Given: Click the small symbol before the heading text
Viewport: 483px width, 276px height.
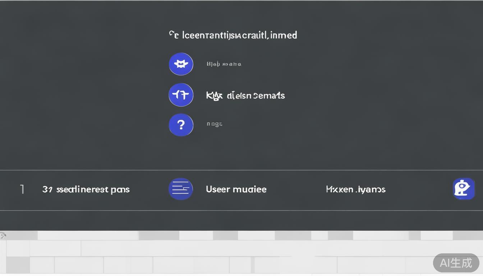Looking at the screenshot, I should [x=174, y=35].
